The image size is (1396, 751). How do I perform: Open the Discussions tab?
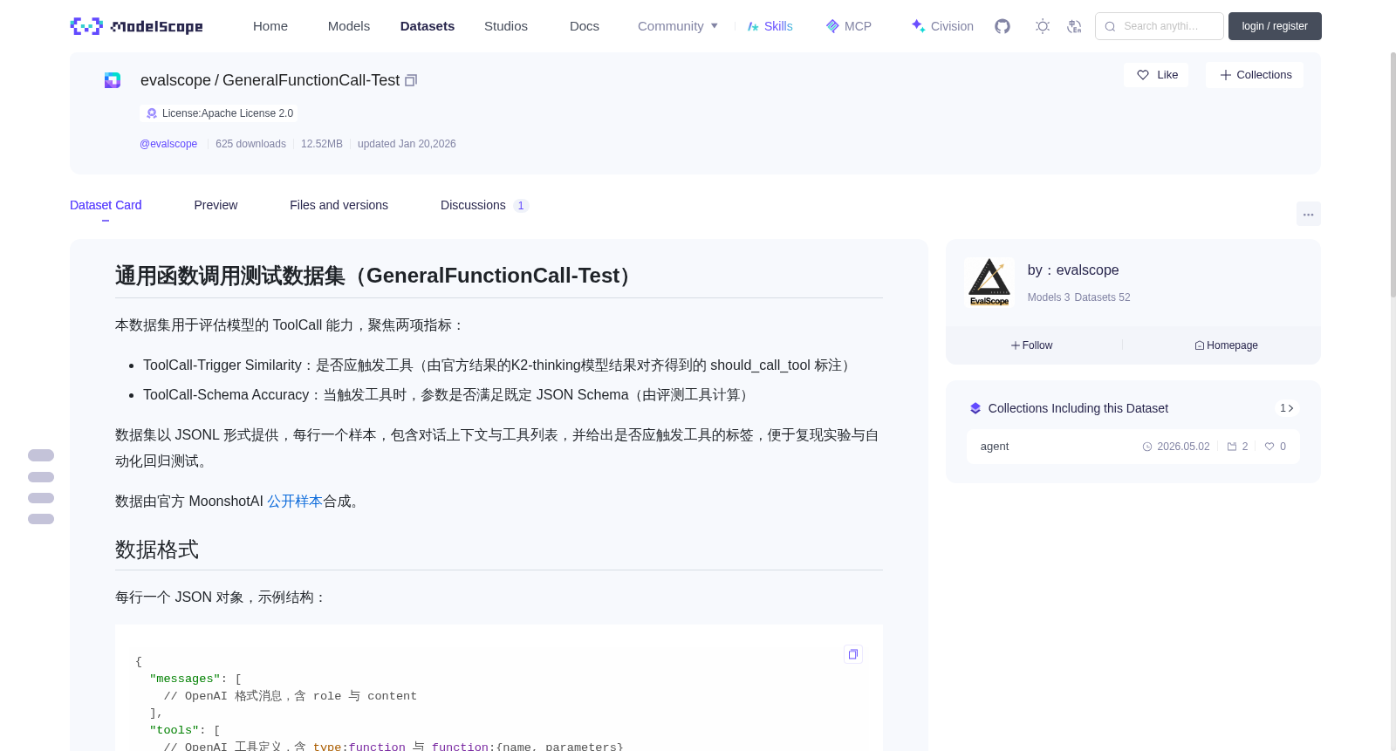pos(484,205)
